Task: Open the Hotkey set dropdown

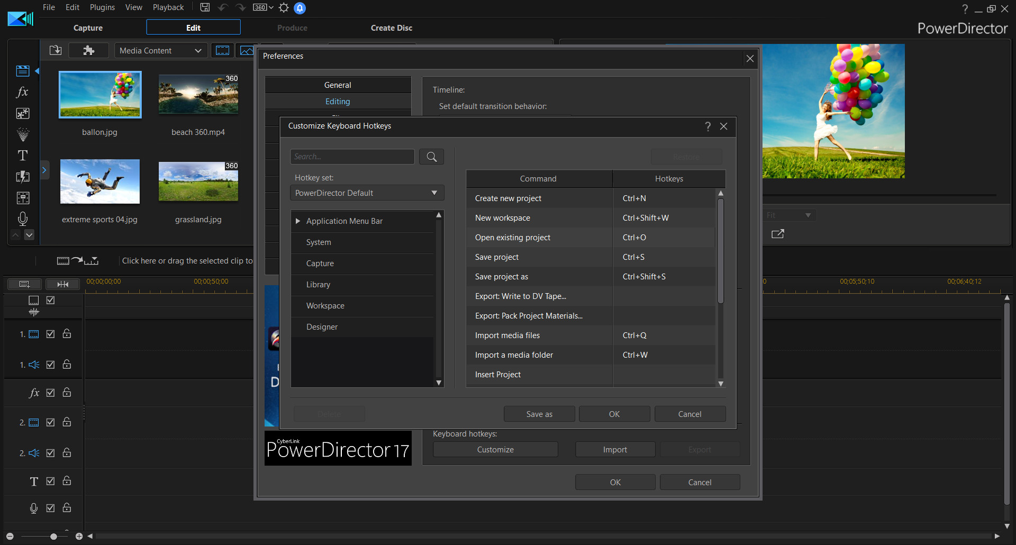Action: coord(367,193)
